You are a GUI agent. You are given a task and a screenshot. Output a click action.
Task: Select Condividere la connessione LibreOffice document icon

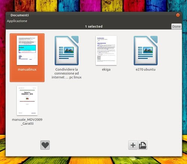click(67, 51)
